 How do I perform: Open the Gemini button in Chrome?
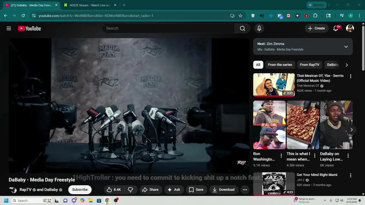click(x=316, y=5)
